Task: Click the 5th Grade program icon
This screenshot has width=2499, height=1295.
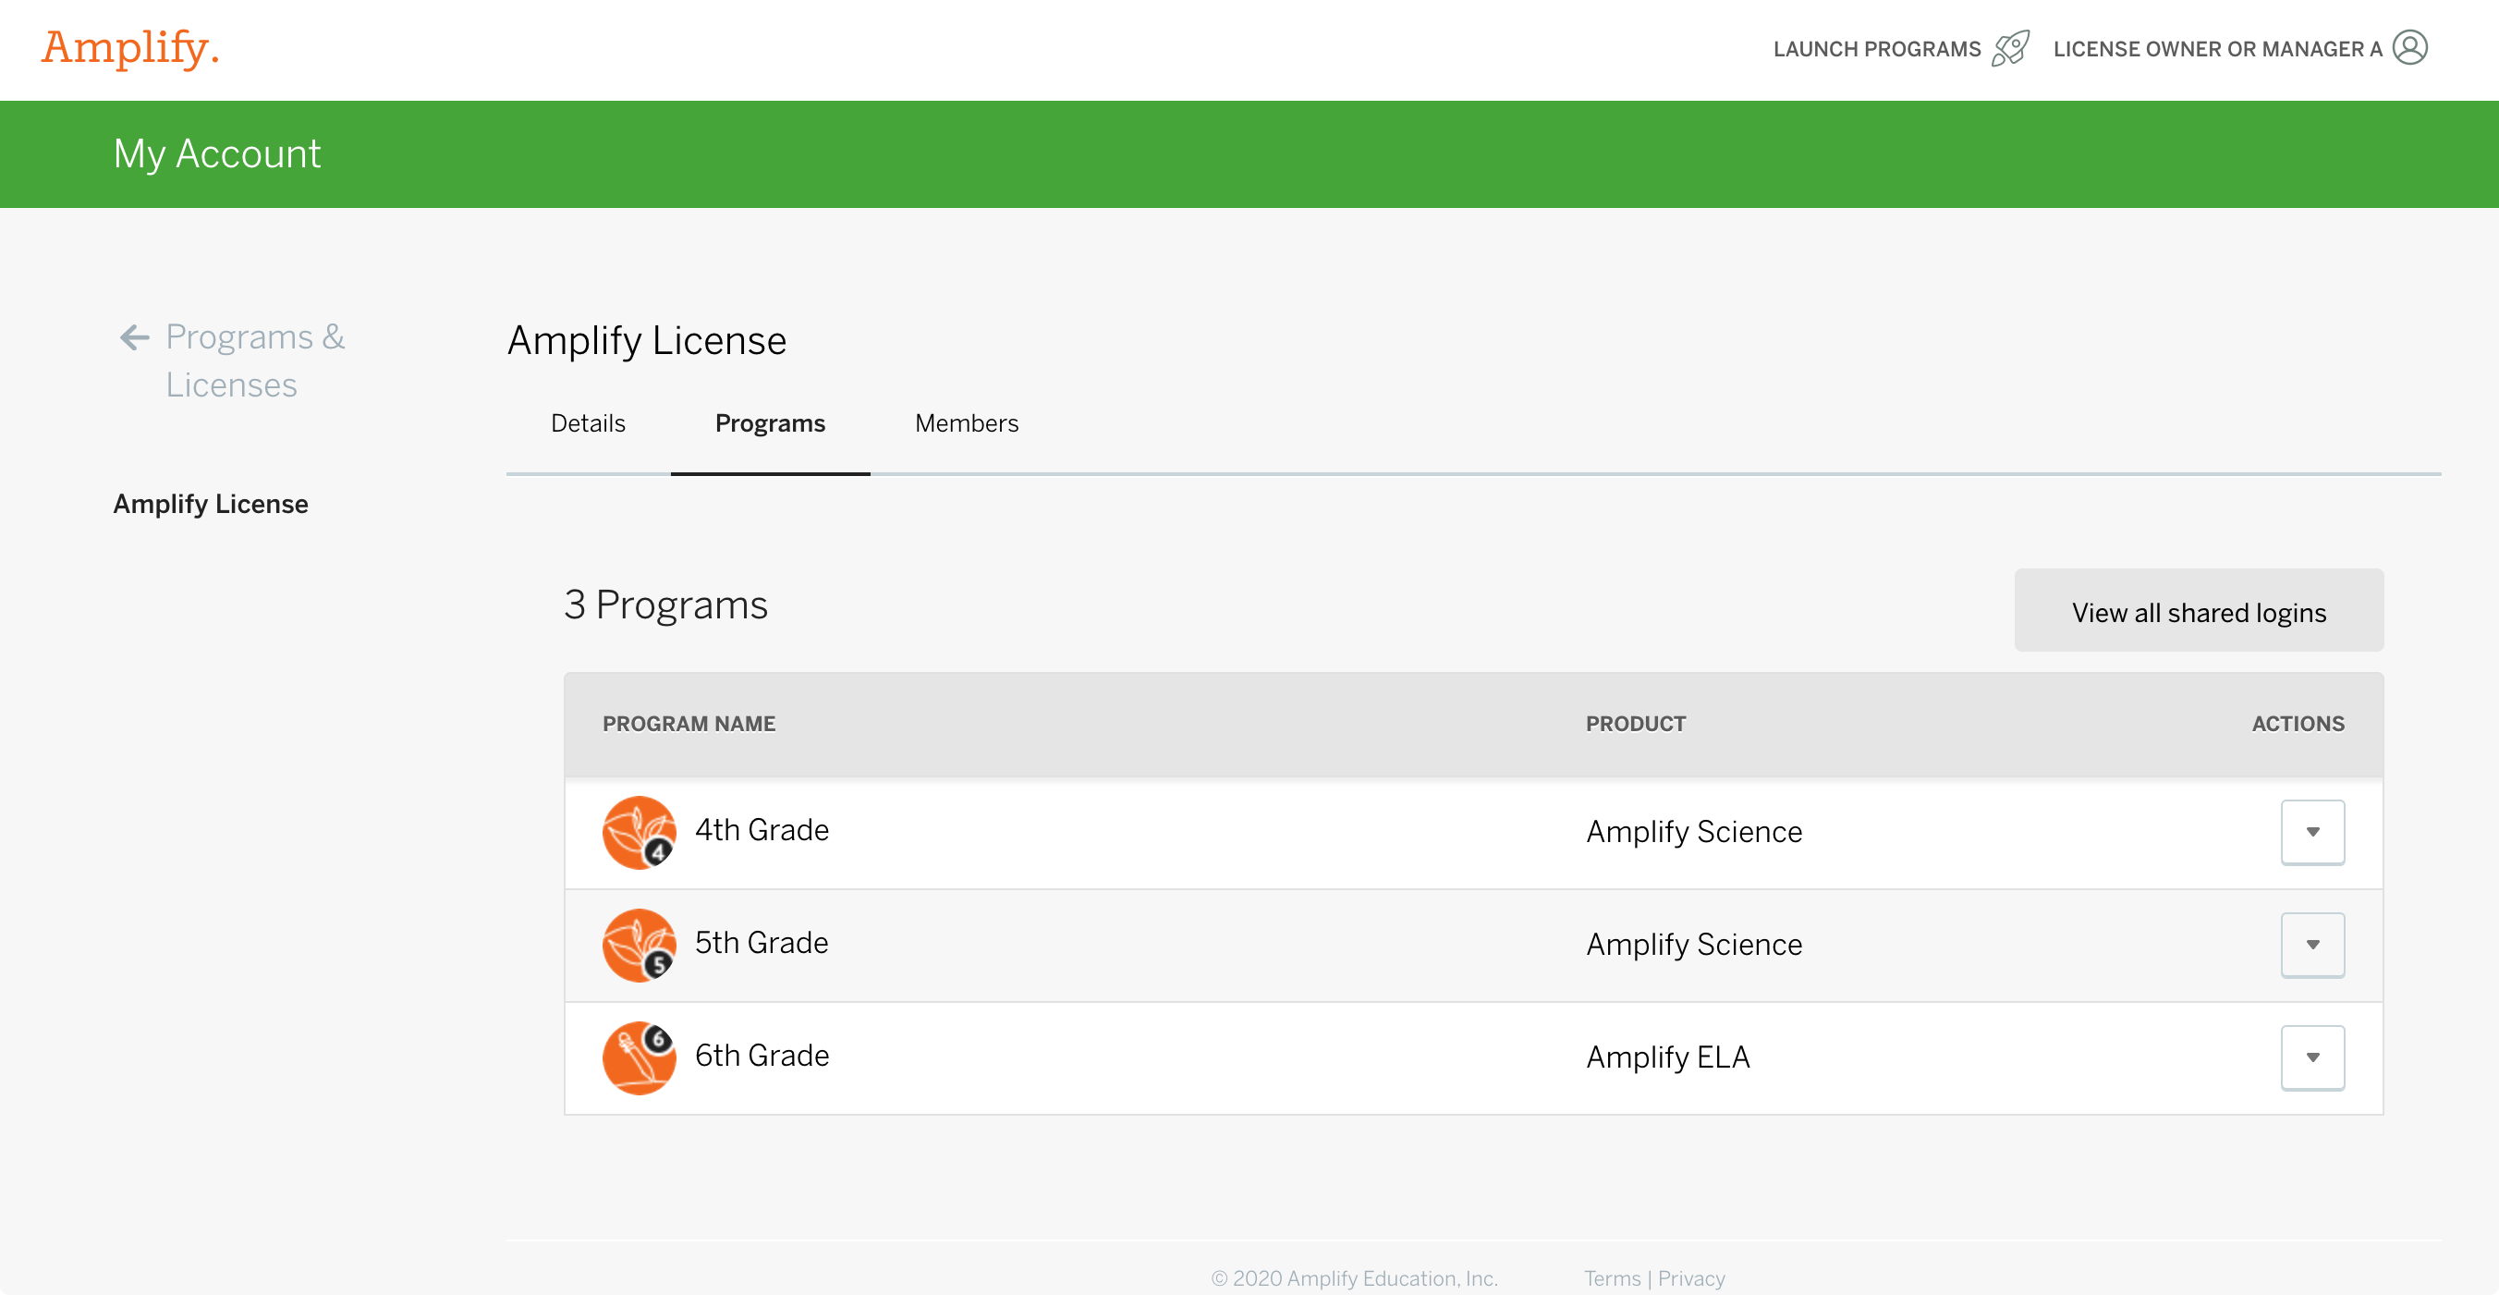Action: click(639, 944)
